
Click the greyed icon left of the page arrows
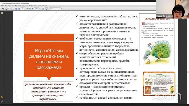pos(12,9)
